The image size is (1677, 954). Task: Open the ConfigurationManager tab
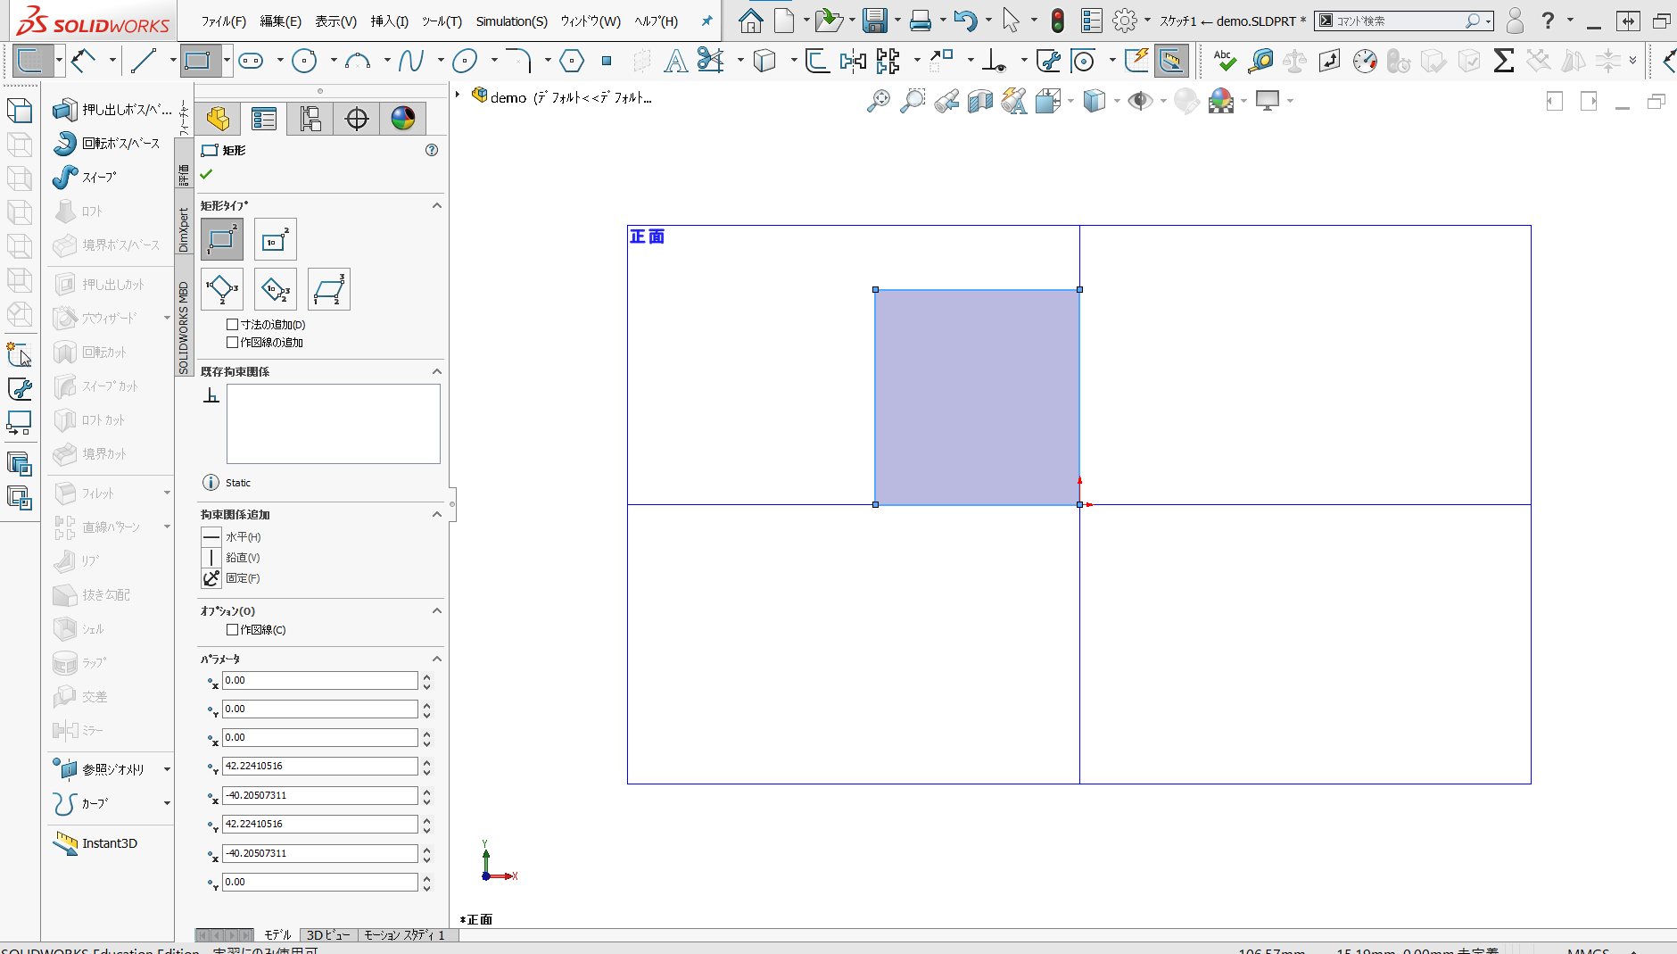coord(310,119)
